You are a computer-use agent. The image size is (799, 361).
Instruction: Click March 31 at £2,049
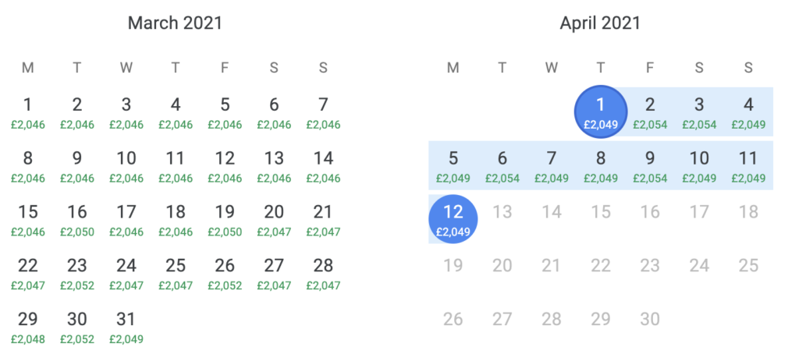point(126,327)
